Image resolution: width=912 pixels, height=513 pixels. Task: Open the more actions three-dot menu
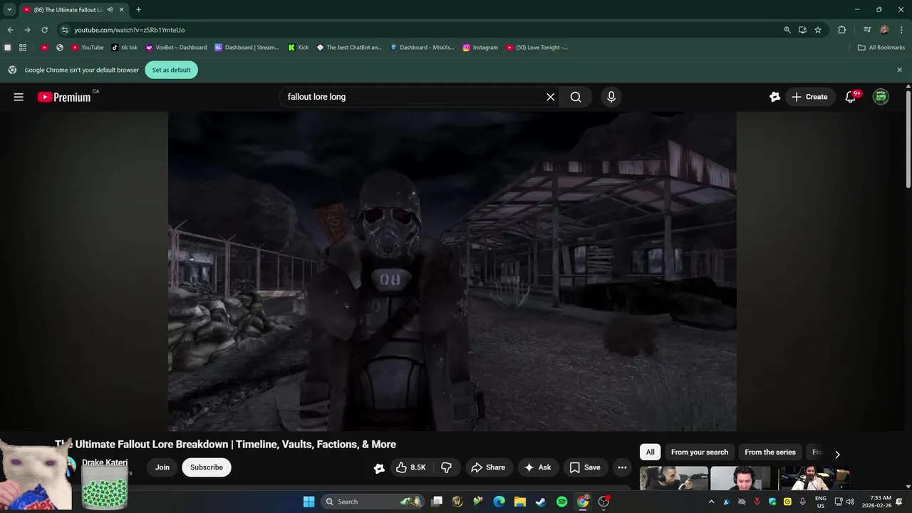tap(622, 467)
